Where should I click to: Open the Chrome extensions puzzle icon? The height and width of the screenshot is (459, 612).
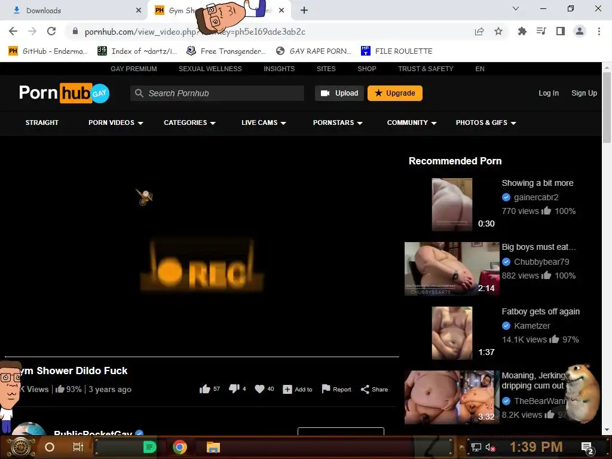point(522,31)
